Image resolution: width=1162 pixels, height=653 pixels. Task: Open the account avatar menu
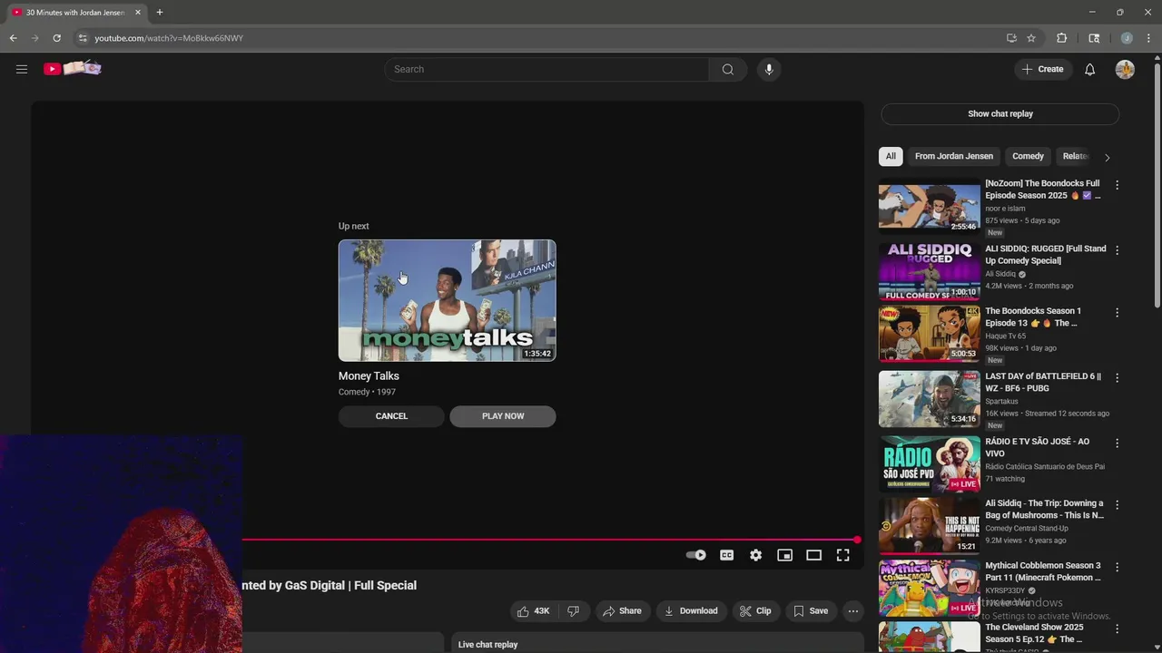(x=1125, y=69)
